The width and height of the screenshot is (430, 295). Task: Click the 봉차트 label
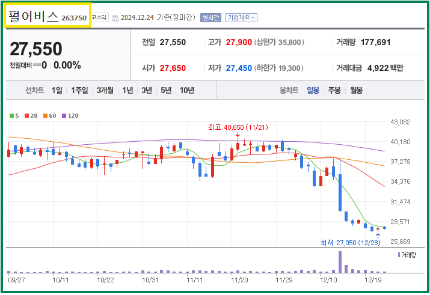click(289, 90)
